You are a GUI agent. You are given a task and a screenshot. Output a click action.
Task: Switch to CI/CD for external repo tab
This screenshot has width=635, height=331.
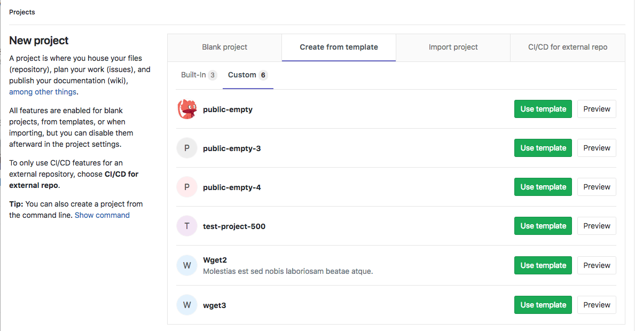pyautogui.click(x=567, y=47)
